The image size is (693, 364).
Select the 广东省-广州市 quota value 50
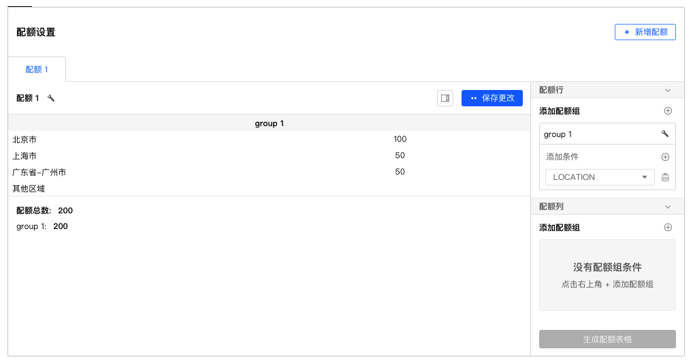pos(400,172)
